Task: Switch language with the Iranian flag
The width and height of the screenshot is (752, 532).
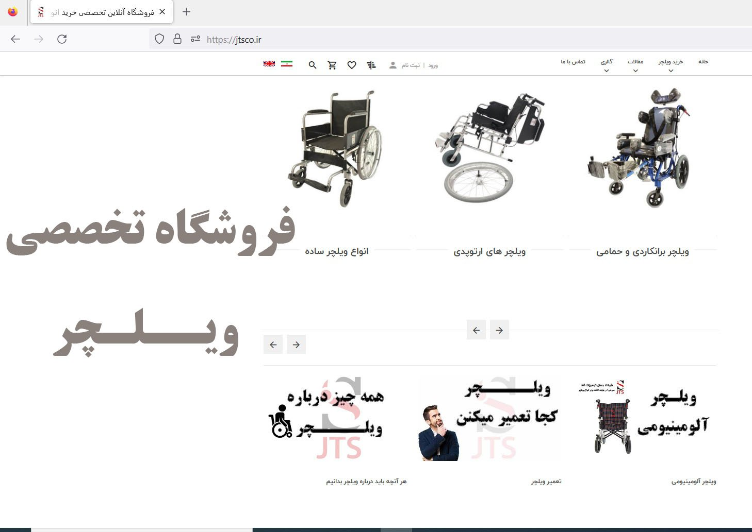Action: click(x=287, y=64)
